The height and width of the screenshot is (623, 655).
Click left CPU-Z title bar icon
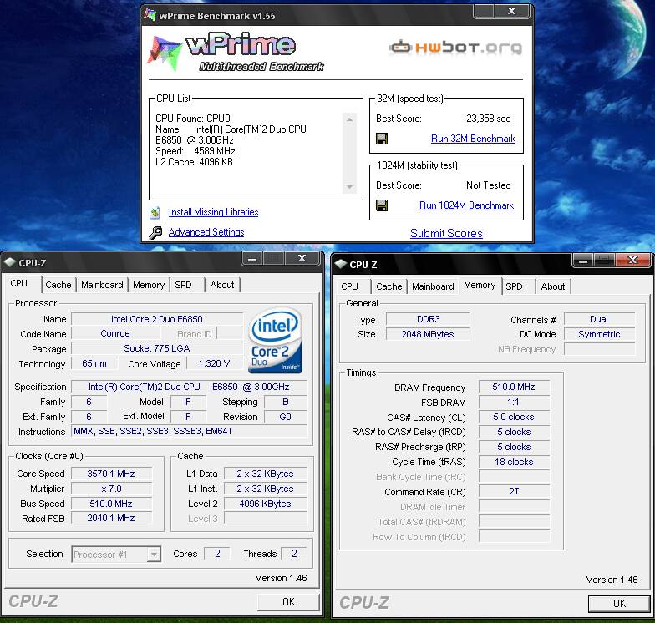[x=10, y=262]
